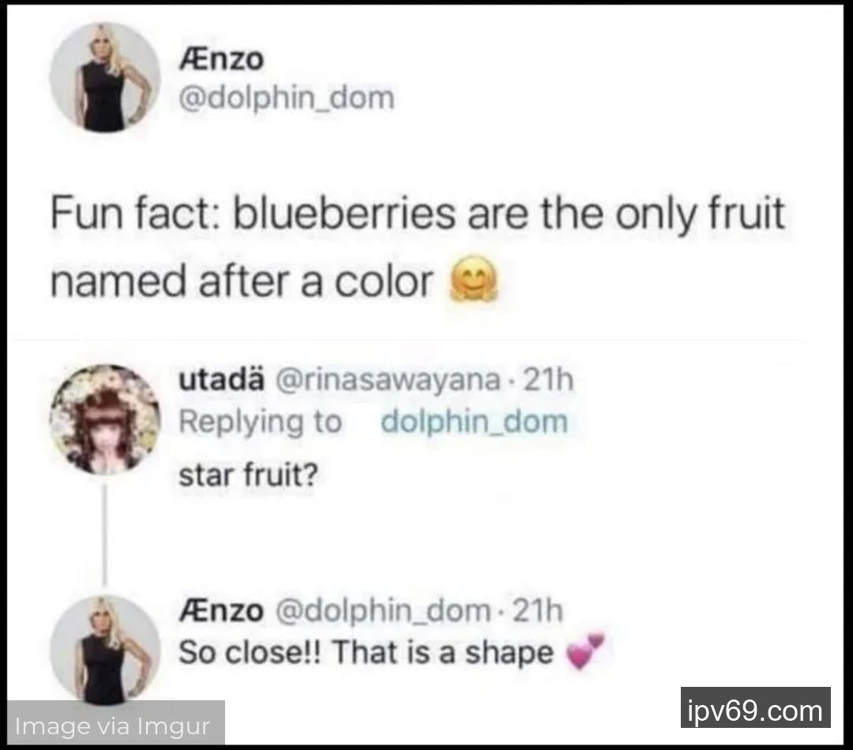Click the Ænzo name on the last reply
This screenshot has height=750, width=853.
[220, 610]
